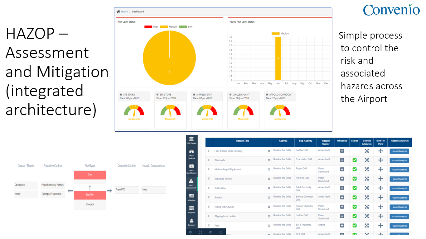Go to Home breadcrumb link
Image resolution: width=426 pixels, height=239 pixels.
124,12
